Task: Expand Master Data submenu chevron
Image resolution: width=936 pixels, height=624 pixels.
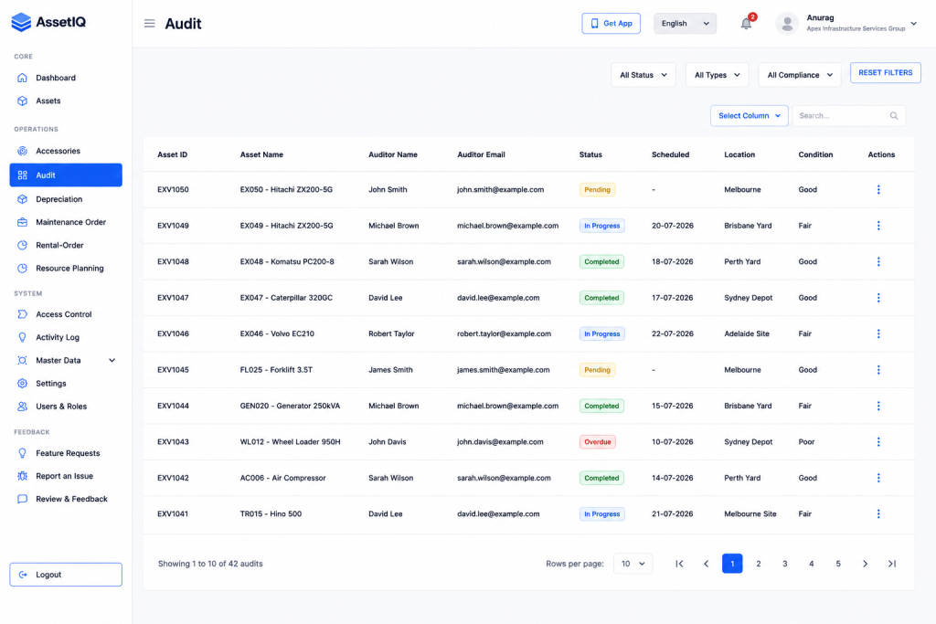Action: point(112,360)
